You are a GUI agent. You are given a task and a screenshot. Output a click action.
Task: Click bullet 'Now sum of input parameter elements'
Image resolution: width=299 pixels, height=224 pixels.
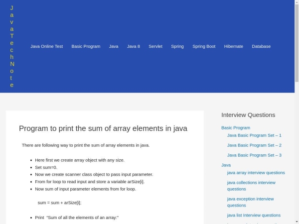[85, 189]
